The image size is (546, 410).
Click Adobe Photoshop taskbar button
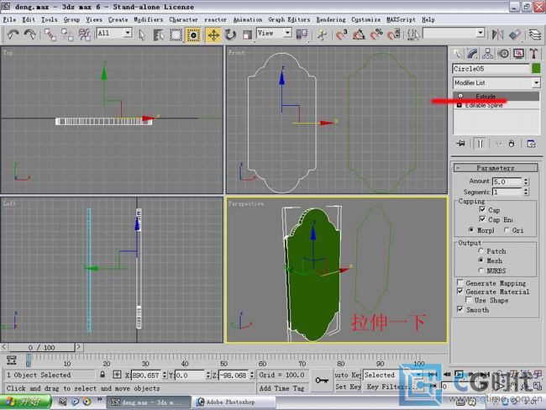[x=234, y=402]
